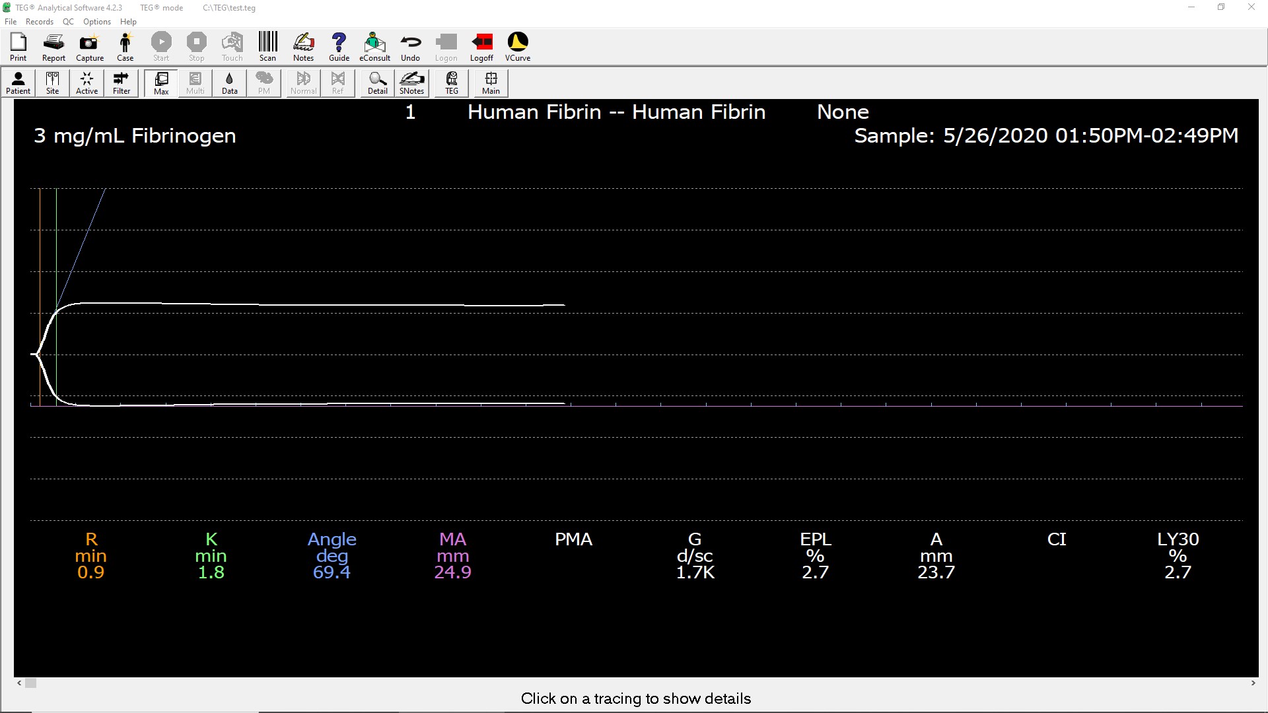Open the QC menu
Screen dimensions: 1268x713
coord(68,22)
